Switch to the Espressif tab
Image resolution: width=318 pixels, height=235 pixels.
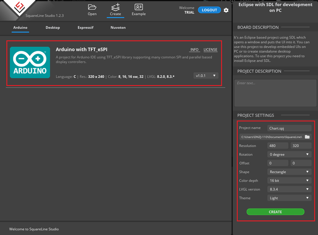[85, 27]
